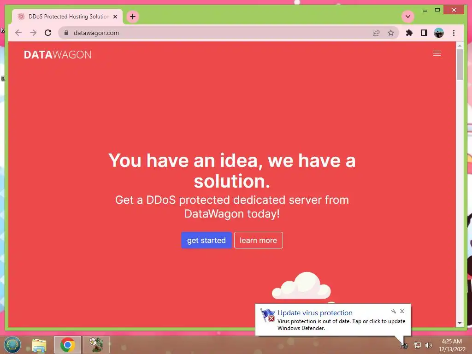
Task: Dismiss the virus protection notification
Action: [x=402, y=311]
